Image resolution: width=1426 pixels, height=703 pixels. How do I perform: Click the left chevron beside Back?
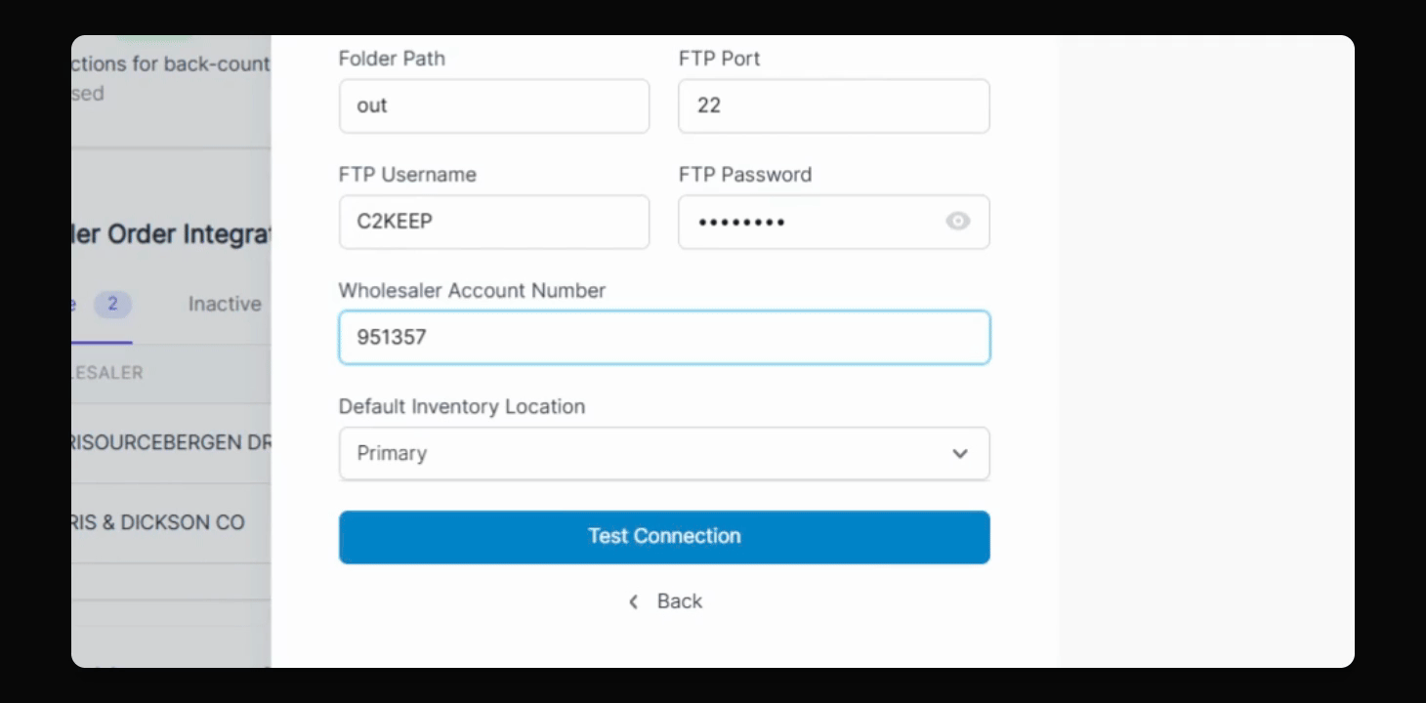click(634, 601)
